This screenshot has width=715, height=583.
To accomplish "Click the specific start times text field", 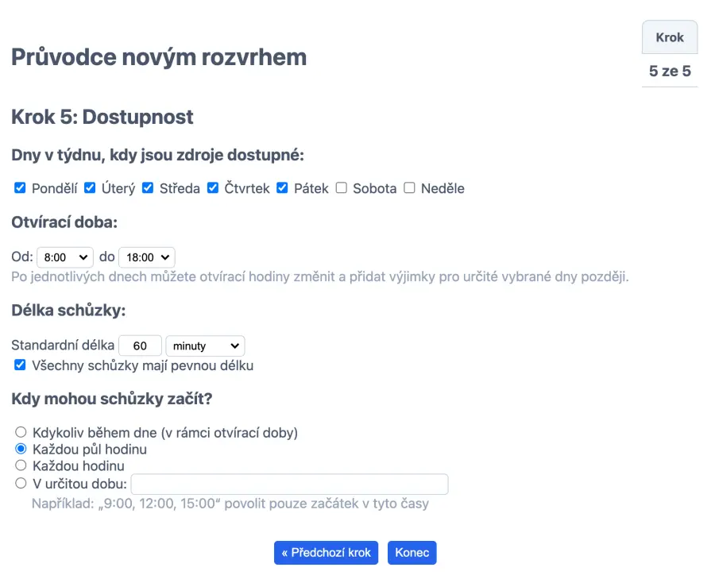I will [x=289, y=484].
